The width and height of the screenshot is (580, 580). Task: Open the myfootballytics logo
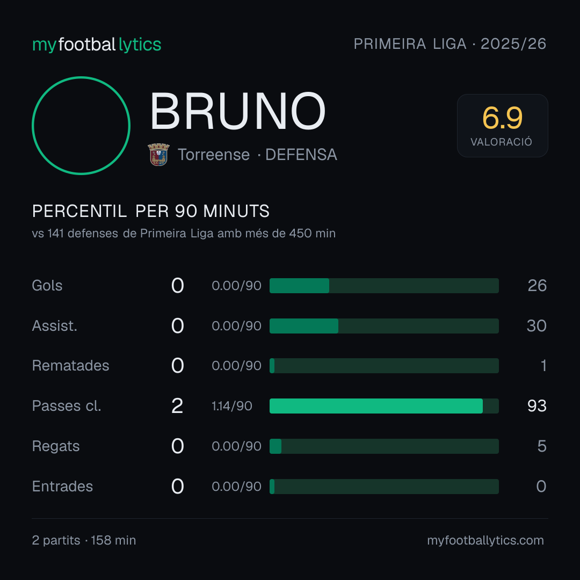(x=97, y=45)
